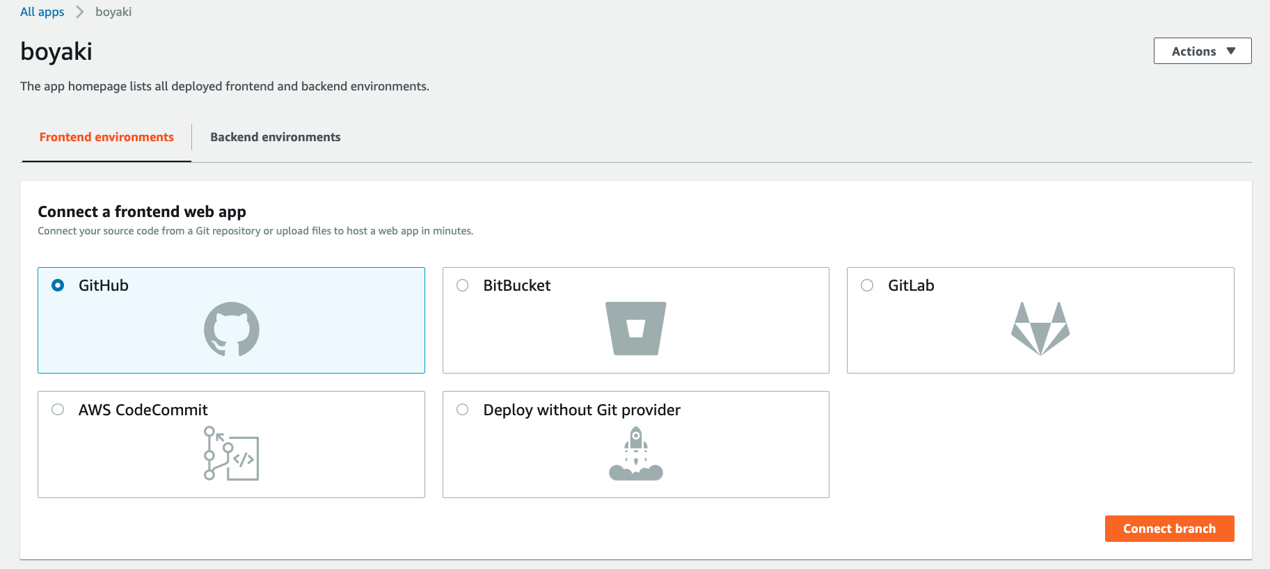This screenshot has width=1270, height=569.
Task: Click the BitBucket bucket logo
Action: pyautogui.click(x=636, y=328)
